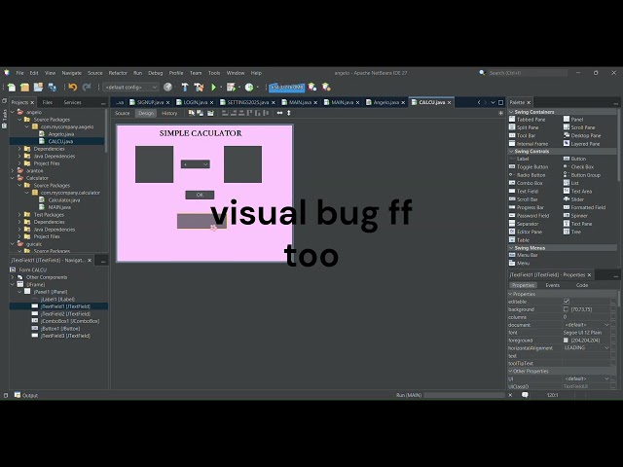Click the Clean and Build icon
This screenshot has height=467, width=623.
click(199, 87)
